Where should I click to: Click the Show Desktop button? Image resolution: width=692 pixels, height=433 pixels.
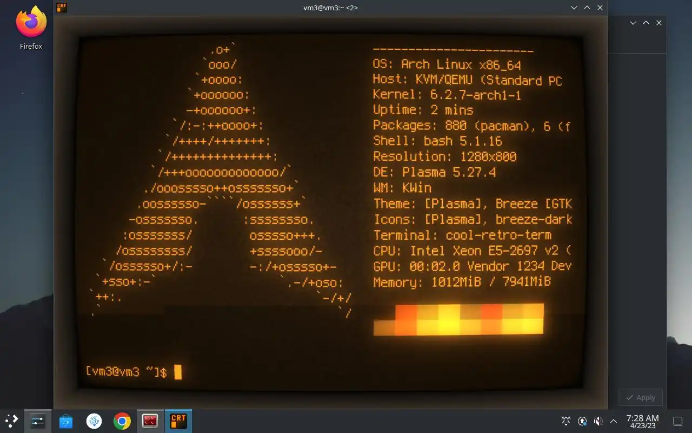pos(677,421)
